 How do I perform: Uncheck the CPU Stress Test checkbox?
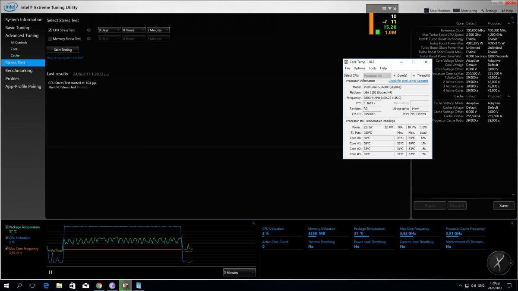tap(50, 30)
